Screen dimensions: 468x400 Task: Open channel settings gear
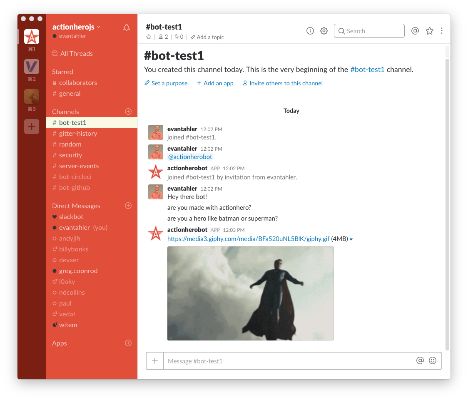pyautogui.click(x=324, y=31)
